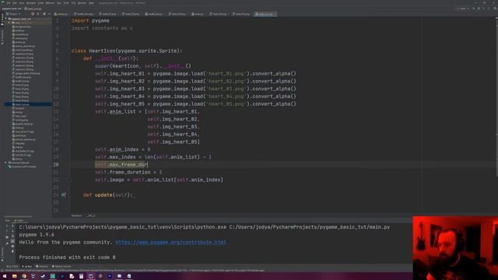Click the __init__ breadcrumb below the editor
The image size is (498, 280).
[x=91, y=215]
